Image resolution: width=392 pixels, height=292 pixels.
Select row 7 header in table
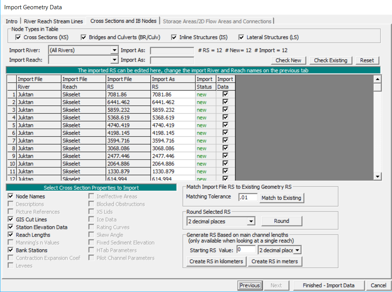click(12, 141)
